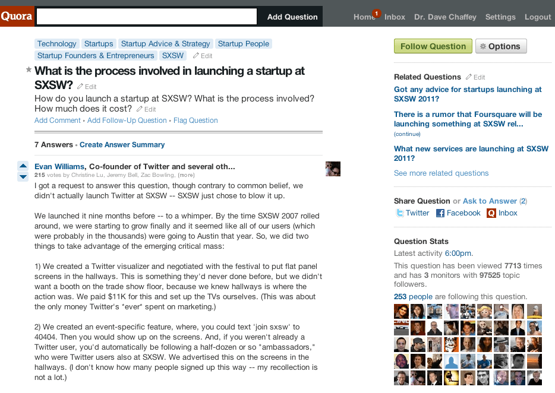The image size is (555, 393).
Task: Click the pencil icon beside the topic tags
Action: tap(197, 56)
